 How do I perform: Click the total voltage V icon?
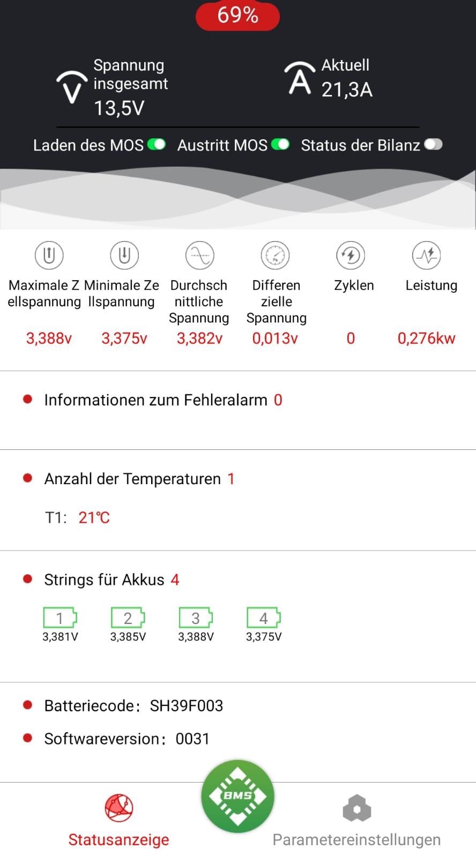pos(72,87)
